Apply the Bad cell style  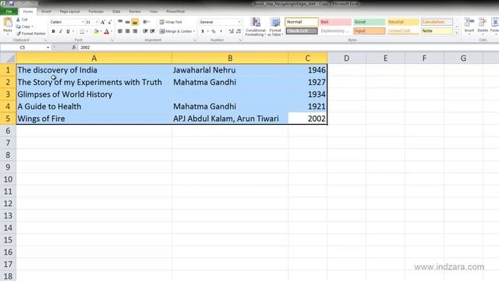(335, 22)
